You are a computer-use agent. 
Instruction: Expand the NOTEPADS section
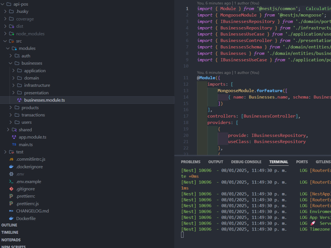coord(11,240)
